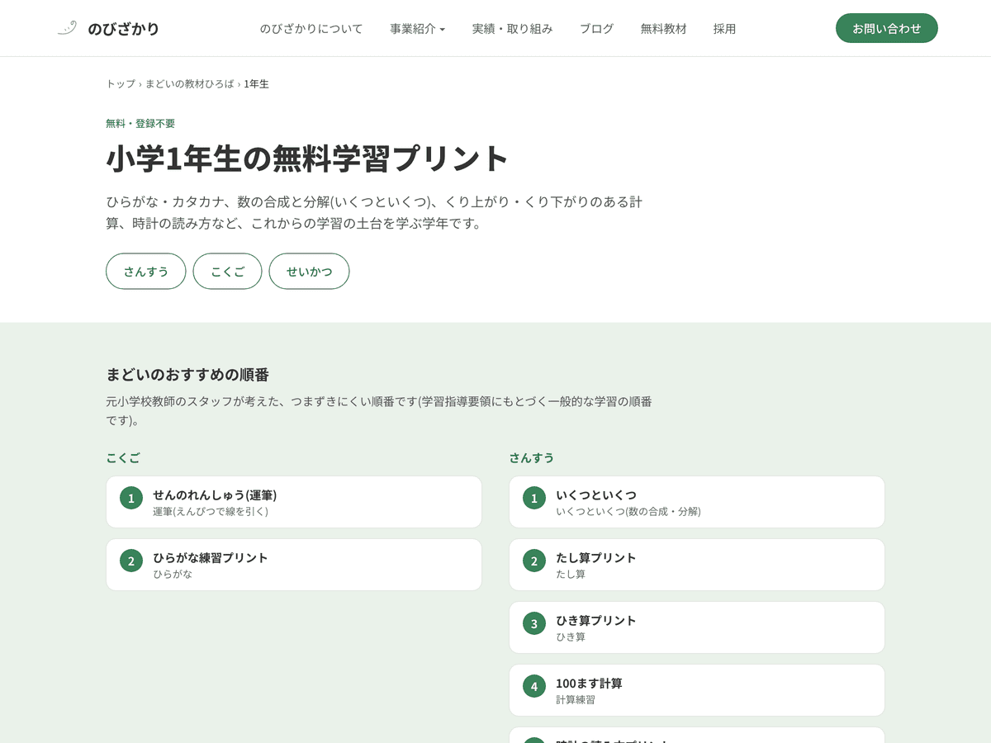Click number 1 badge beside せんのれんしゅう
The width and height of the screenshot is (991, 743).
[131, 498]
